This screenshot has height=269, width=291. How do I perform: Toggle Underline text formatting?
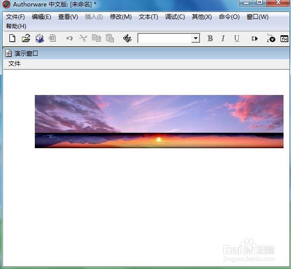[237, 38]
